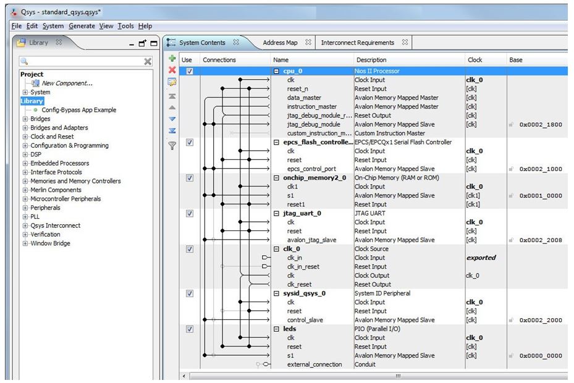This screenshot has height=383, width=574.
Task: Disable the leds component checkbox
Action: [x=190, y=329]
